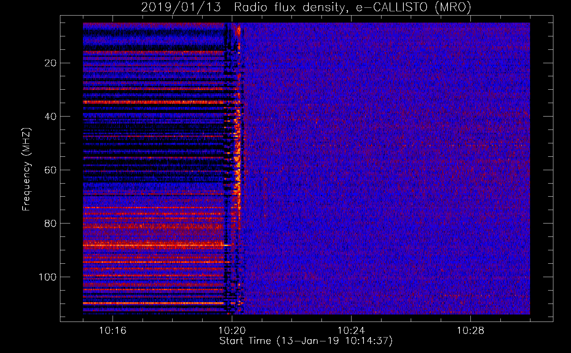The width and height of the screenshot is (571, 353).
Task: Click the "Frequency (MHZ)" axis label
Action: (x=26, y=169)
